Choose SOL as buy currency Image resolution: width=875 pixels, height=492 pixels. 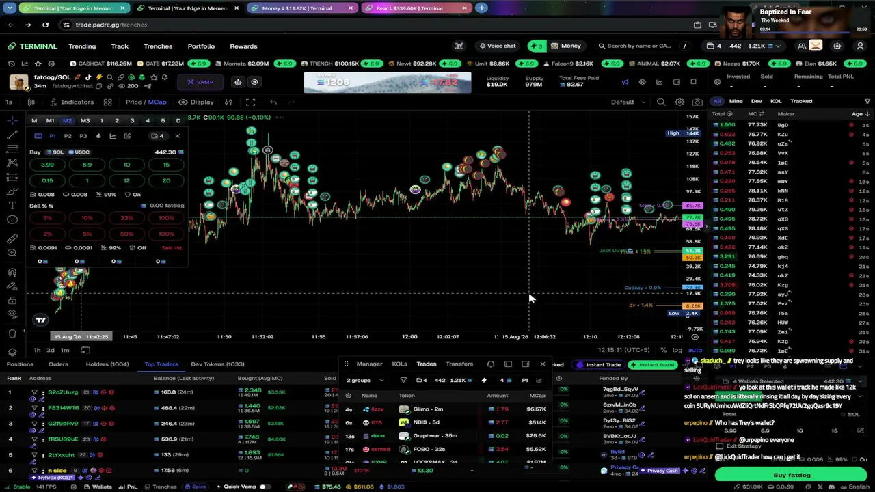tap(54, 152)
